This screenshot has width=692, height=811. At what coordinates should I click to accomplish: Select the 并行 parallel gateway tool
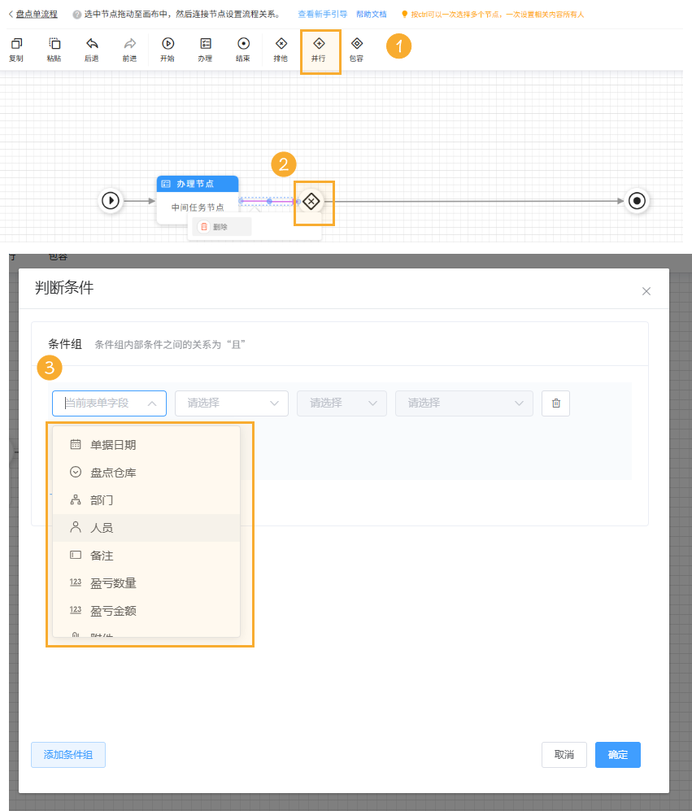coord(320,49)
